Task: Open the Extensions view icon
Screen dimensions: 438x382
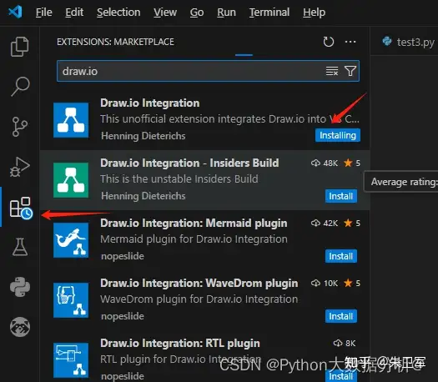Action: point(21,208)
